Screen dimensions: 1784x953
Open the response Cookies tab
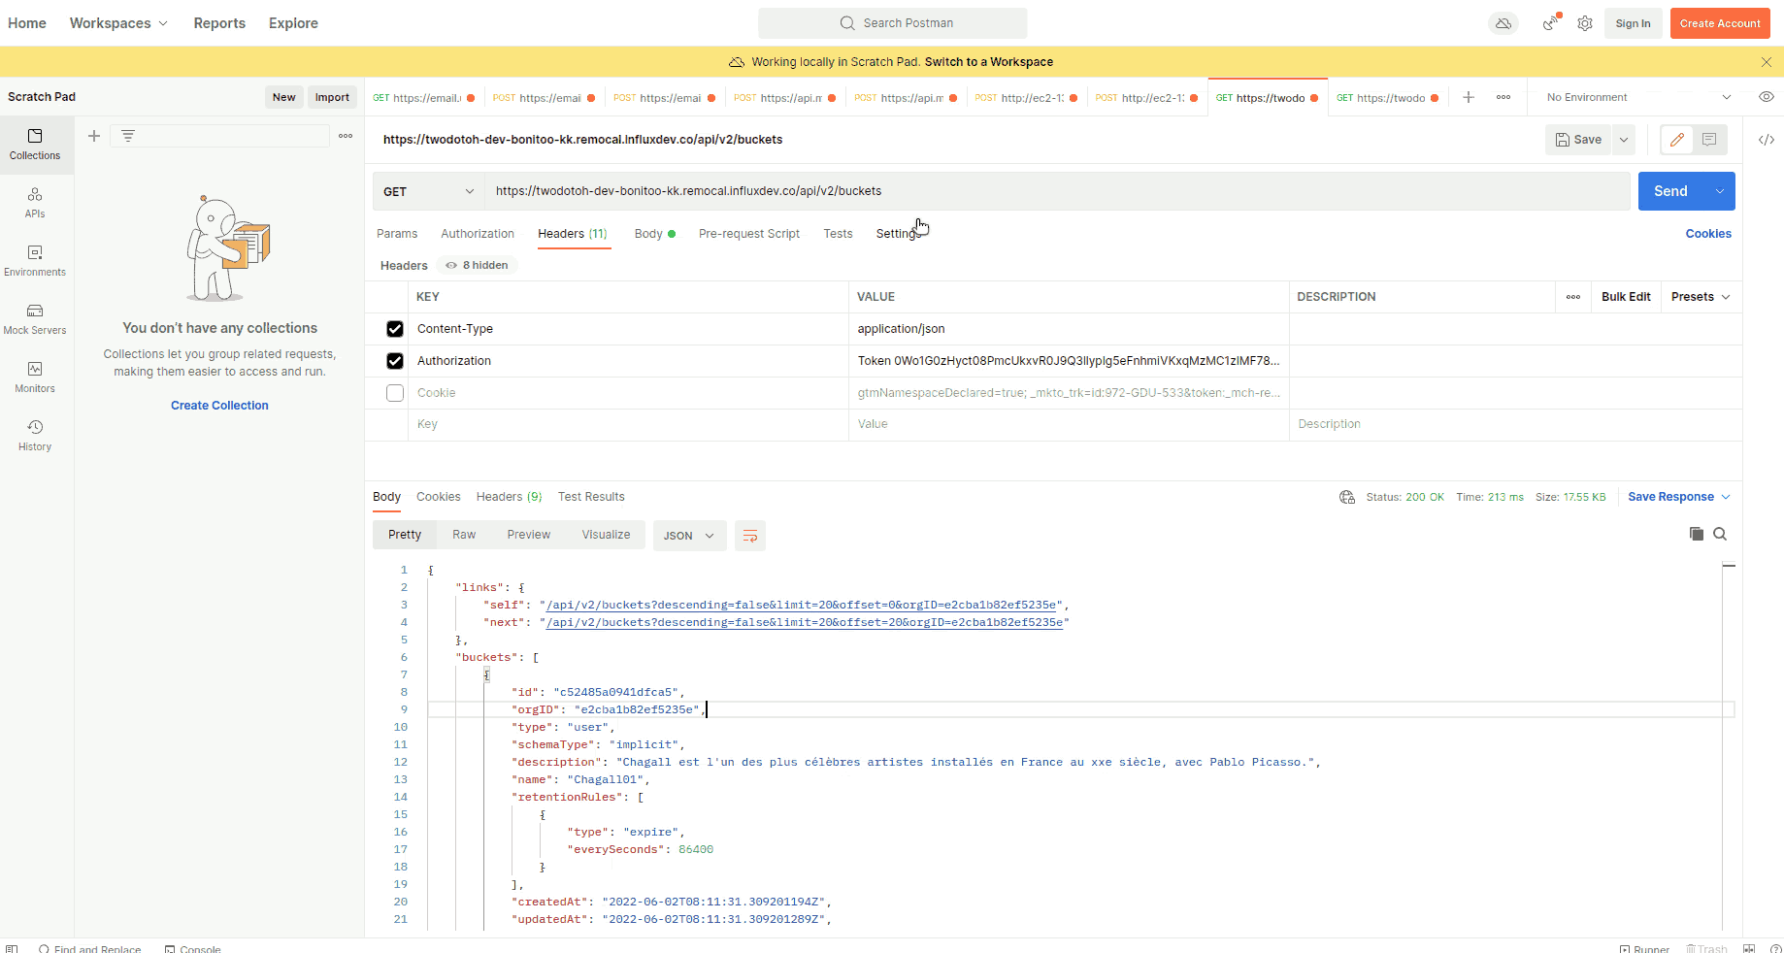click(x=439, y=497)
